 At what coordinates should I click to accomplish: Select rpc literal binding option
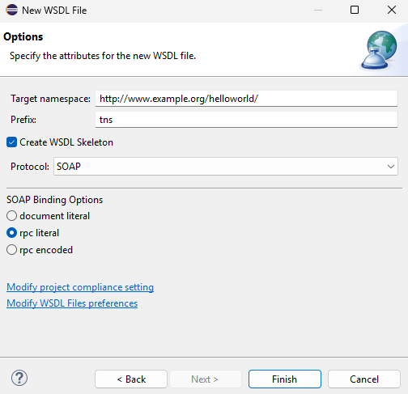click(11, 233)
